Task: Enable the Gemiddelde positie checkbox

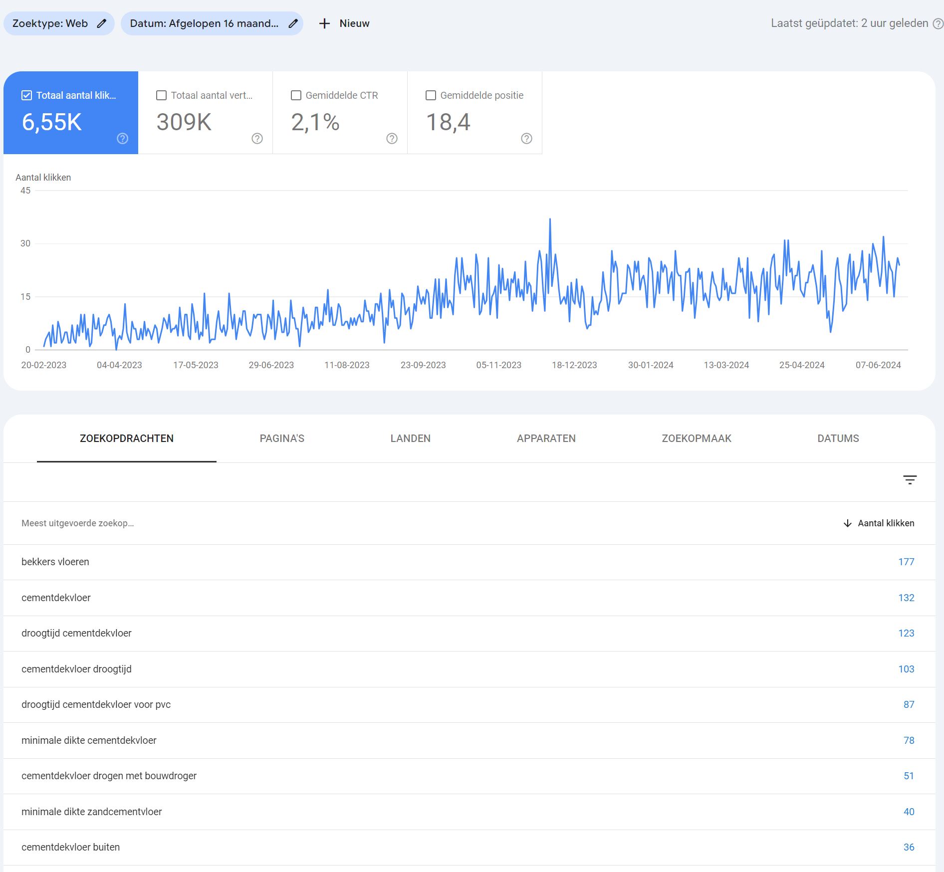Action: point(431,95)
